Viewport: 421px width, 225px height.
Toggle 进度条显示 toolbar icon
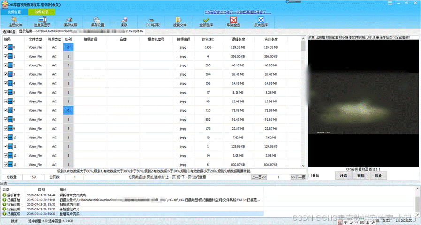(42, 20)
